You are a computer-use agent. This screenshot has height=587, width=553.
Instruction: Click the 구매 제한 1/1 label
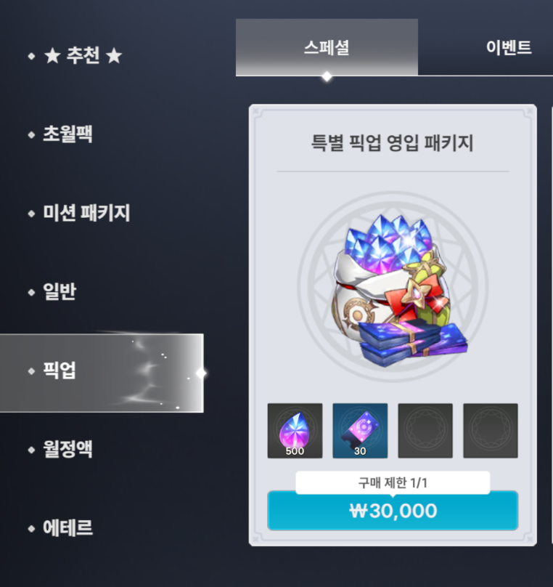(x=393, y=482)
